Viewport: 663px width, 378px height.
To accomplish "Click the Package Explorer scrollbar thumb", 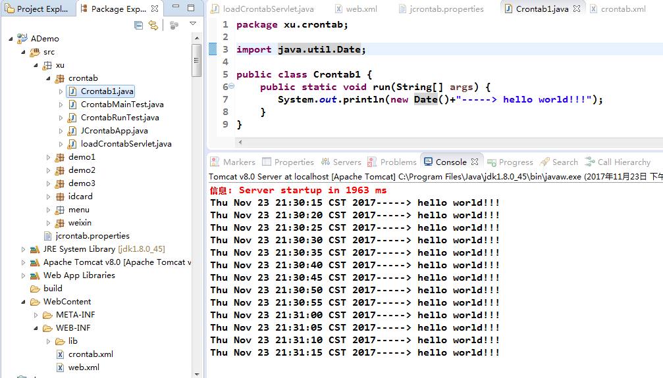I will 197,61.
